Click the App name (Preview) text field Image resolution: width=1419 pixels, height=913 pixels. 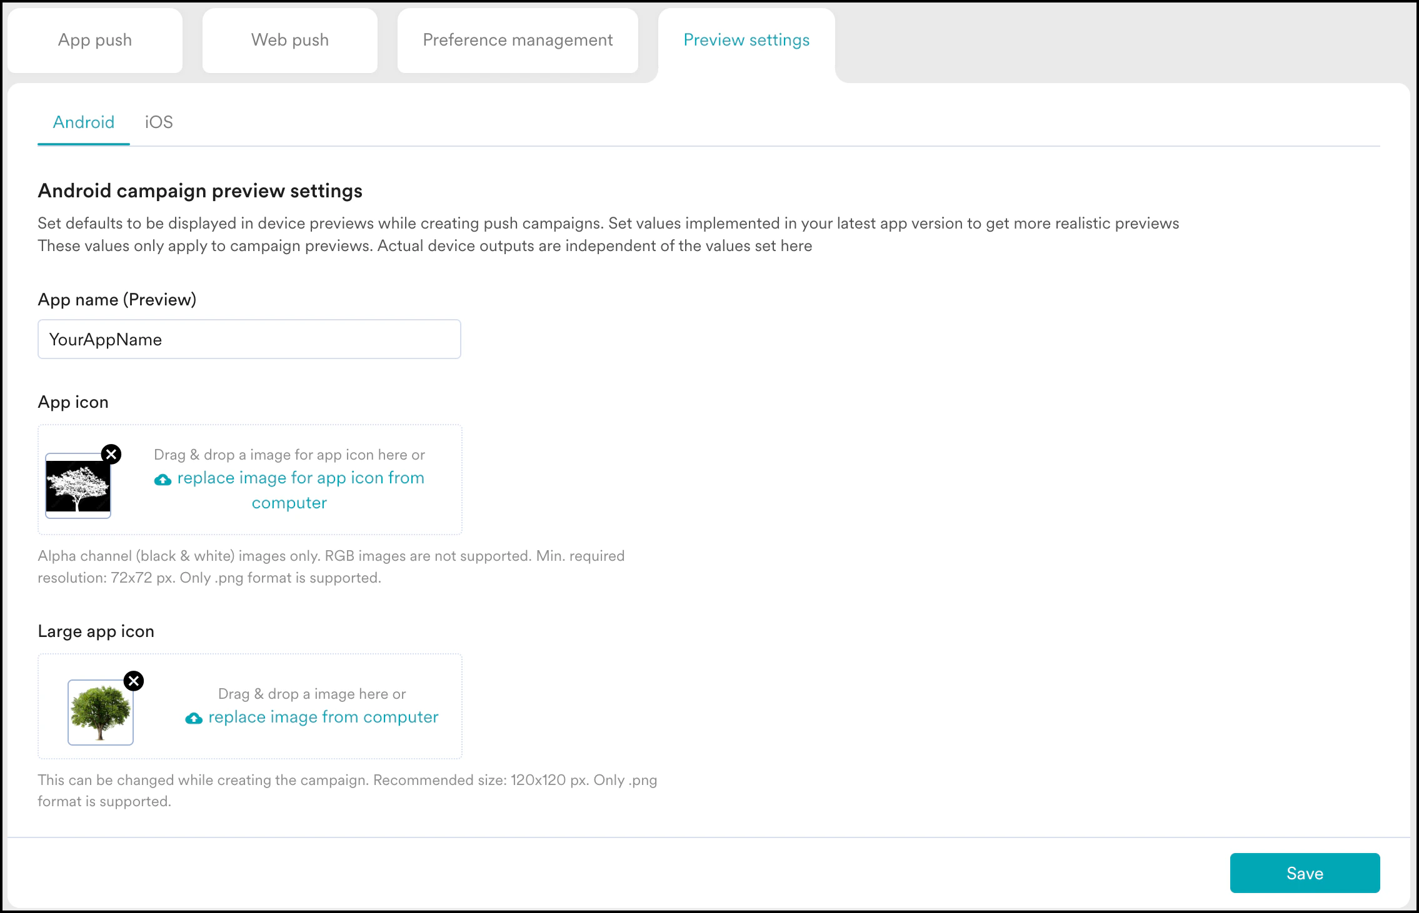249,339
